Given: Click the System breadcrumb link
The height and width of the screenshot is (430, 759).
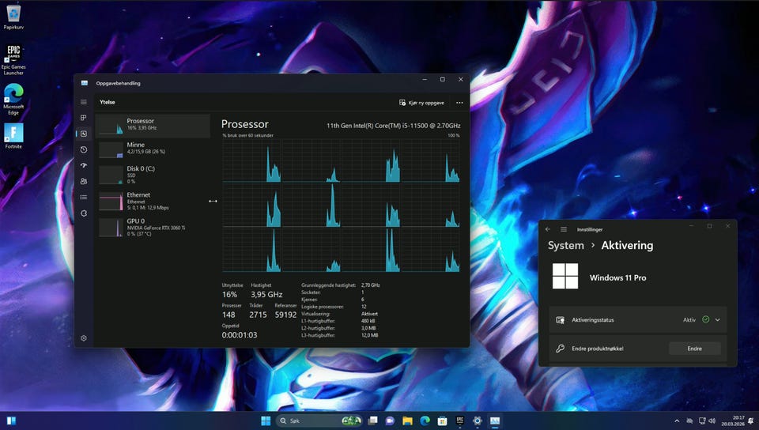Looking at the screenshot, I should click(x=565, y=246).
